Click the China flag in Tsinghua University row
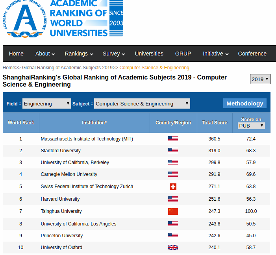This screenshot has width=276, height=255. pos(173,211)
